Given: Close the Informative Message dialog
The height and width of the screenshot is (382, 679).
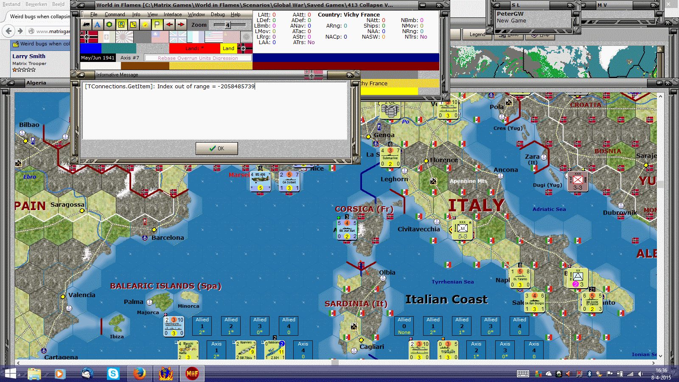Looking at the screenshot, I should point(350,75).
